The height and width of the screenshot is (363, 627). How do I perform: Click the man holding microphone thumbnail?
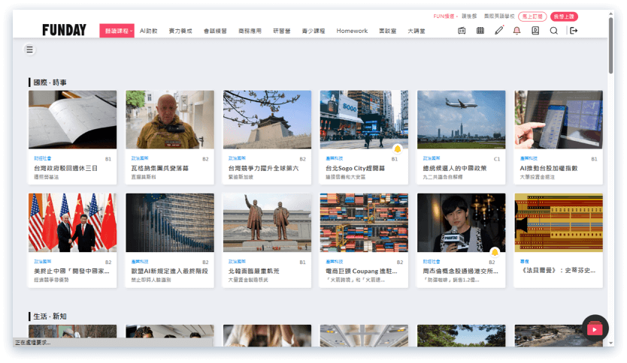point(461,223)
